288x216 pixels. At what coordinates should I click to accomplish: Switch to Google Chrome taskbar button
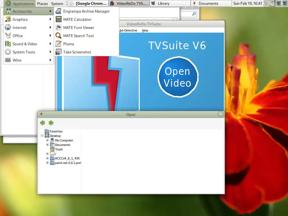click(88, 3)
